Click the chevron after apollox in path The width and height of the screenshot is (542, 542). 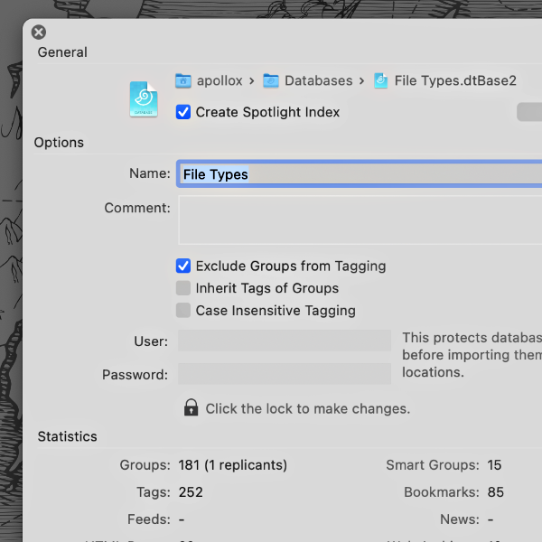click(252, 81)
